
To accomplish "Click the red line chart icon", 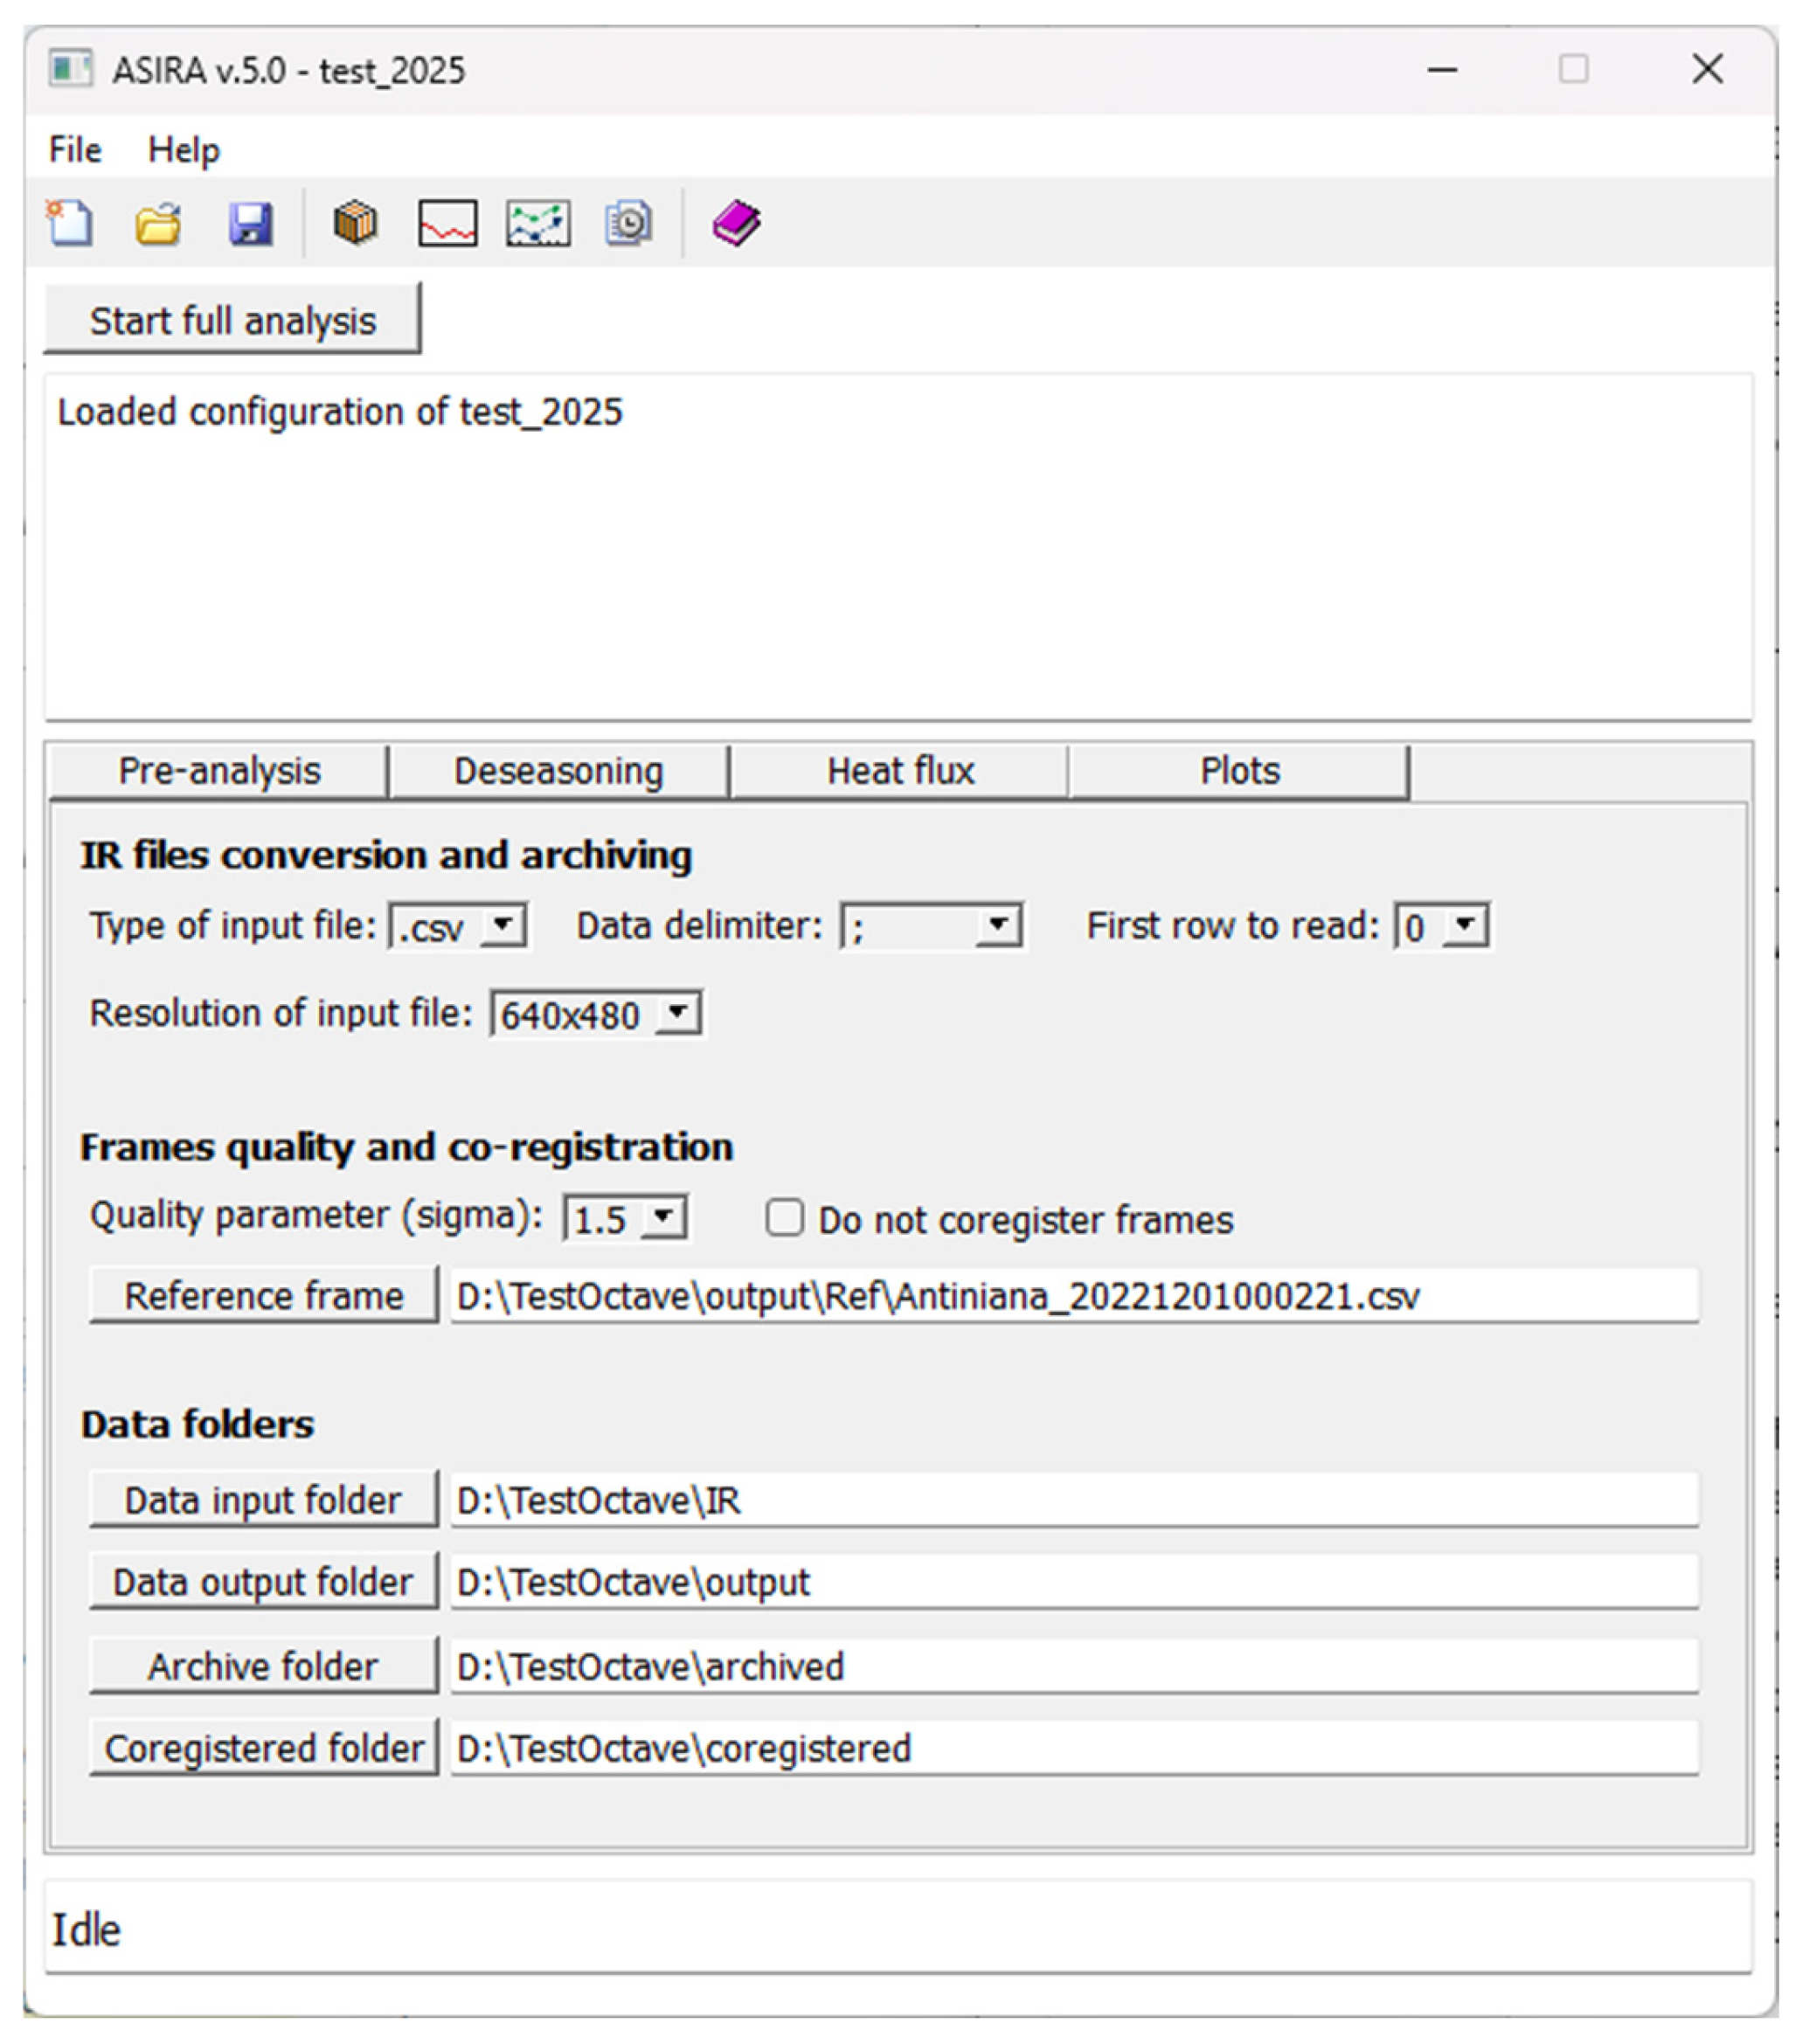I will click(447, 223).
